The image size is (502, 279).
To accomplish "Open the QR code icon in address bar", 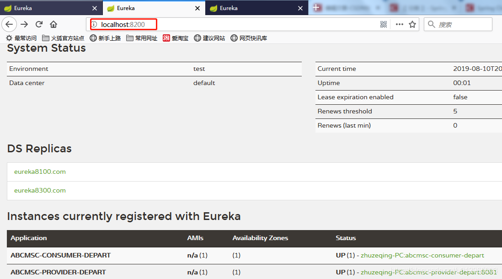I will pyautogui.click(x=384, y=24).
